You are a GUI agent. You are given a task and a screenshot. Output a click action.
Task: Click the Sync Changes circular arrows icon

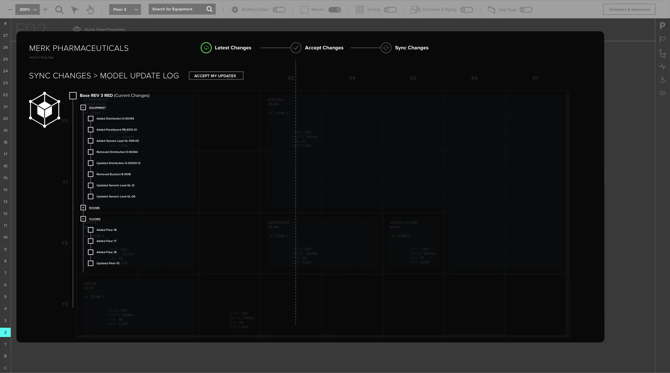pyautogui.click(x=386, y=48)
